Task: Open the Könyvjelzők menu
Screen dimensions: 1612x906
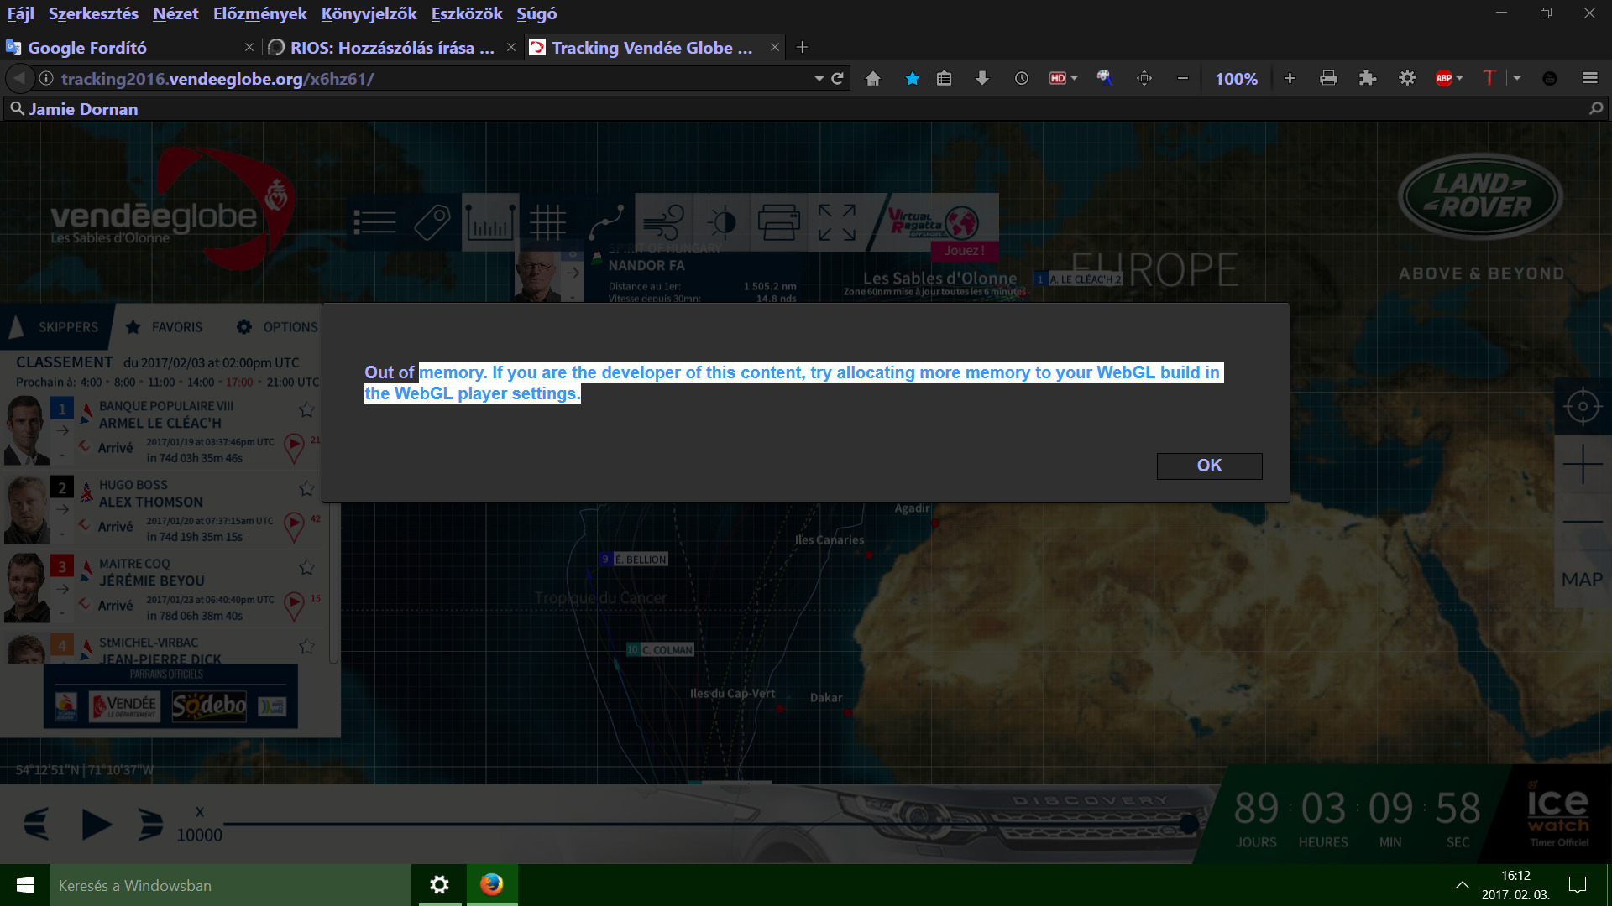Action: (x=369, y=13)
